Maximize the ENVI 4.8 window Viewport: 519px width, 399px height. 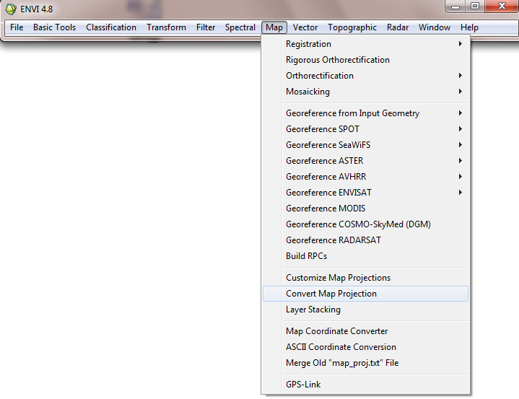click(x=475, y=6)
